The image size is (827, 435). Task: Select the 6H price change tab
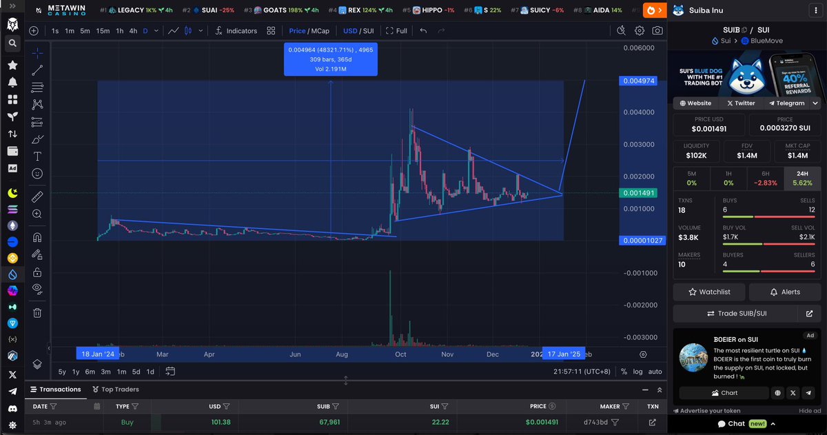pyautogui.click(x=766, y=178)
